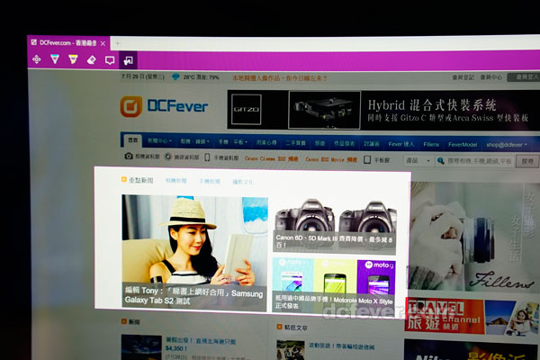The image size is (540, 360).
Task: Select the Pen tool in the Web Note toolbar
Action: coord(55,59)
